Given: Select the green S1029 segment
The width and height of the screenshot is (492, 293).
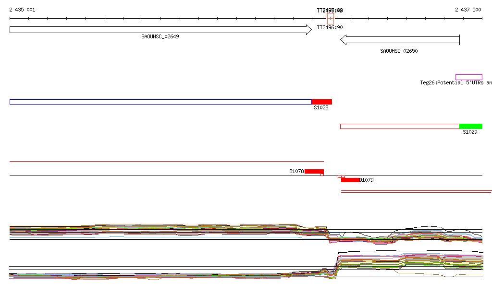Looking at the screenshot, I should click(x=470, y=127).
